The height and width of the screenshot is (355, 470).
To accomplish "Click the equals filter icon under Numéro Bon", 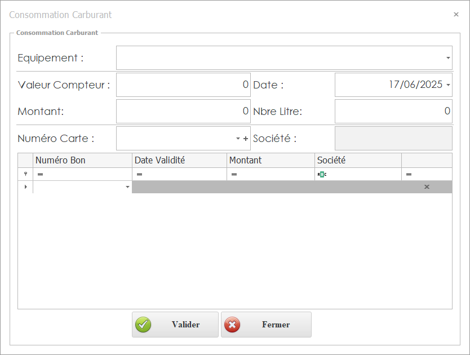I will 40,175.
